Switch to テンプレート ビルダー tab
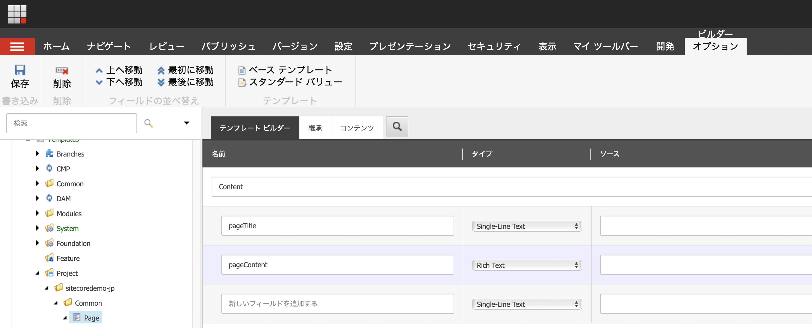812x328 pixels. [x=255, y=128]
